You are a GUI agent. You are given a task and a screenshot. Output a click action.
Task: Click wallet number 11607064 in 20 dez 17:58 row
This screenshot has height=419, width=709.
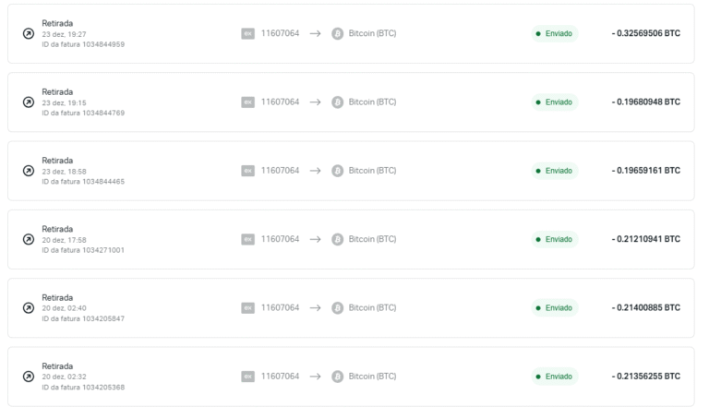tap(280, 239)
